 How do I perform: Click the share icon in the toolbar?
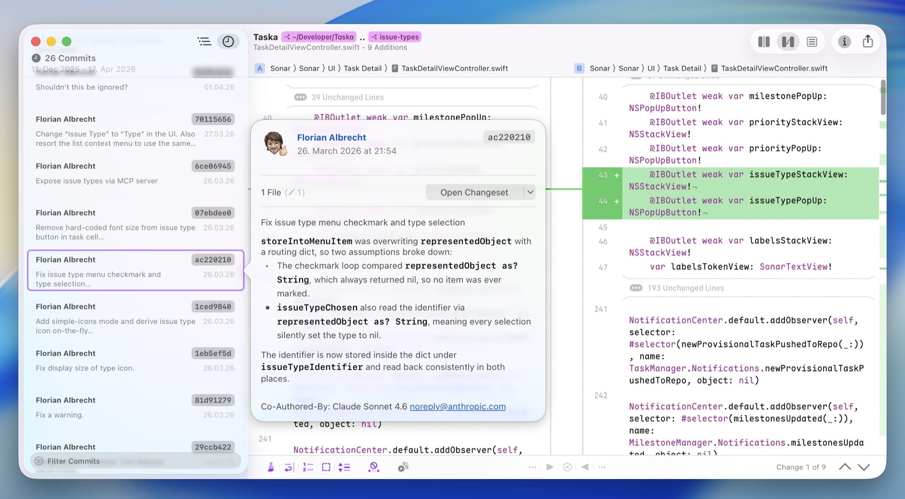[x=868, y=41]
